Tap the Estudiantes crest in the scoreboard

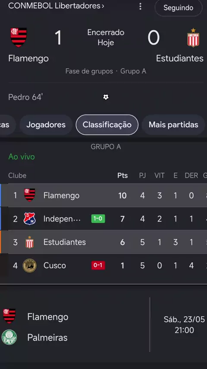pos(193,38)
